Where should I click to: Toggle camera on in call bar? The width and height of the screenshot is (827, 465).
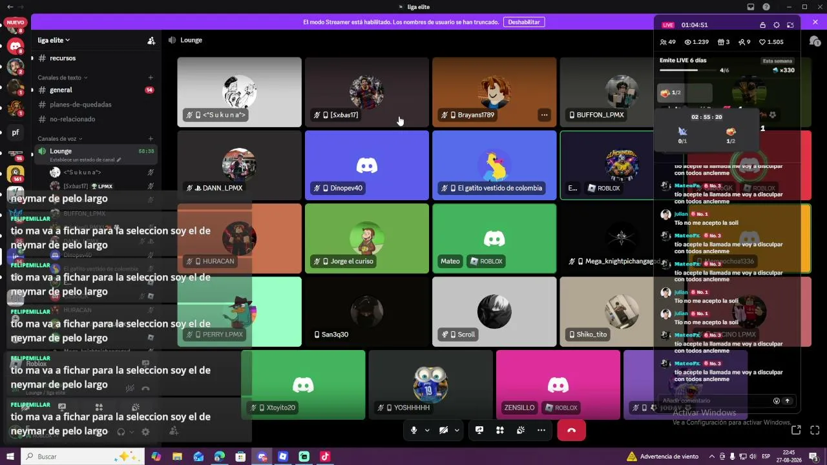444,430
